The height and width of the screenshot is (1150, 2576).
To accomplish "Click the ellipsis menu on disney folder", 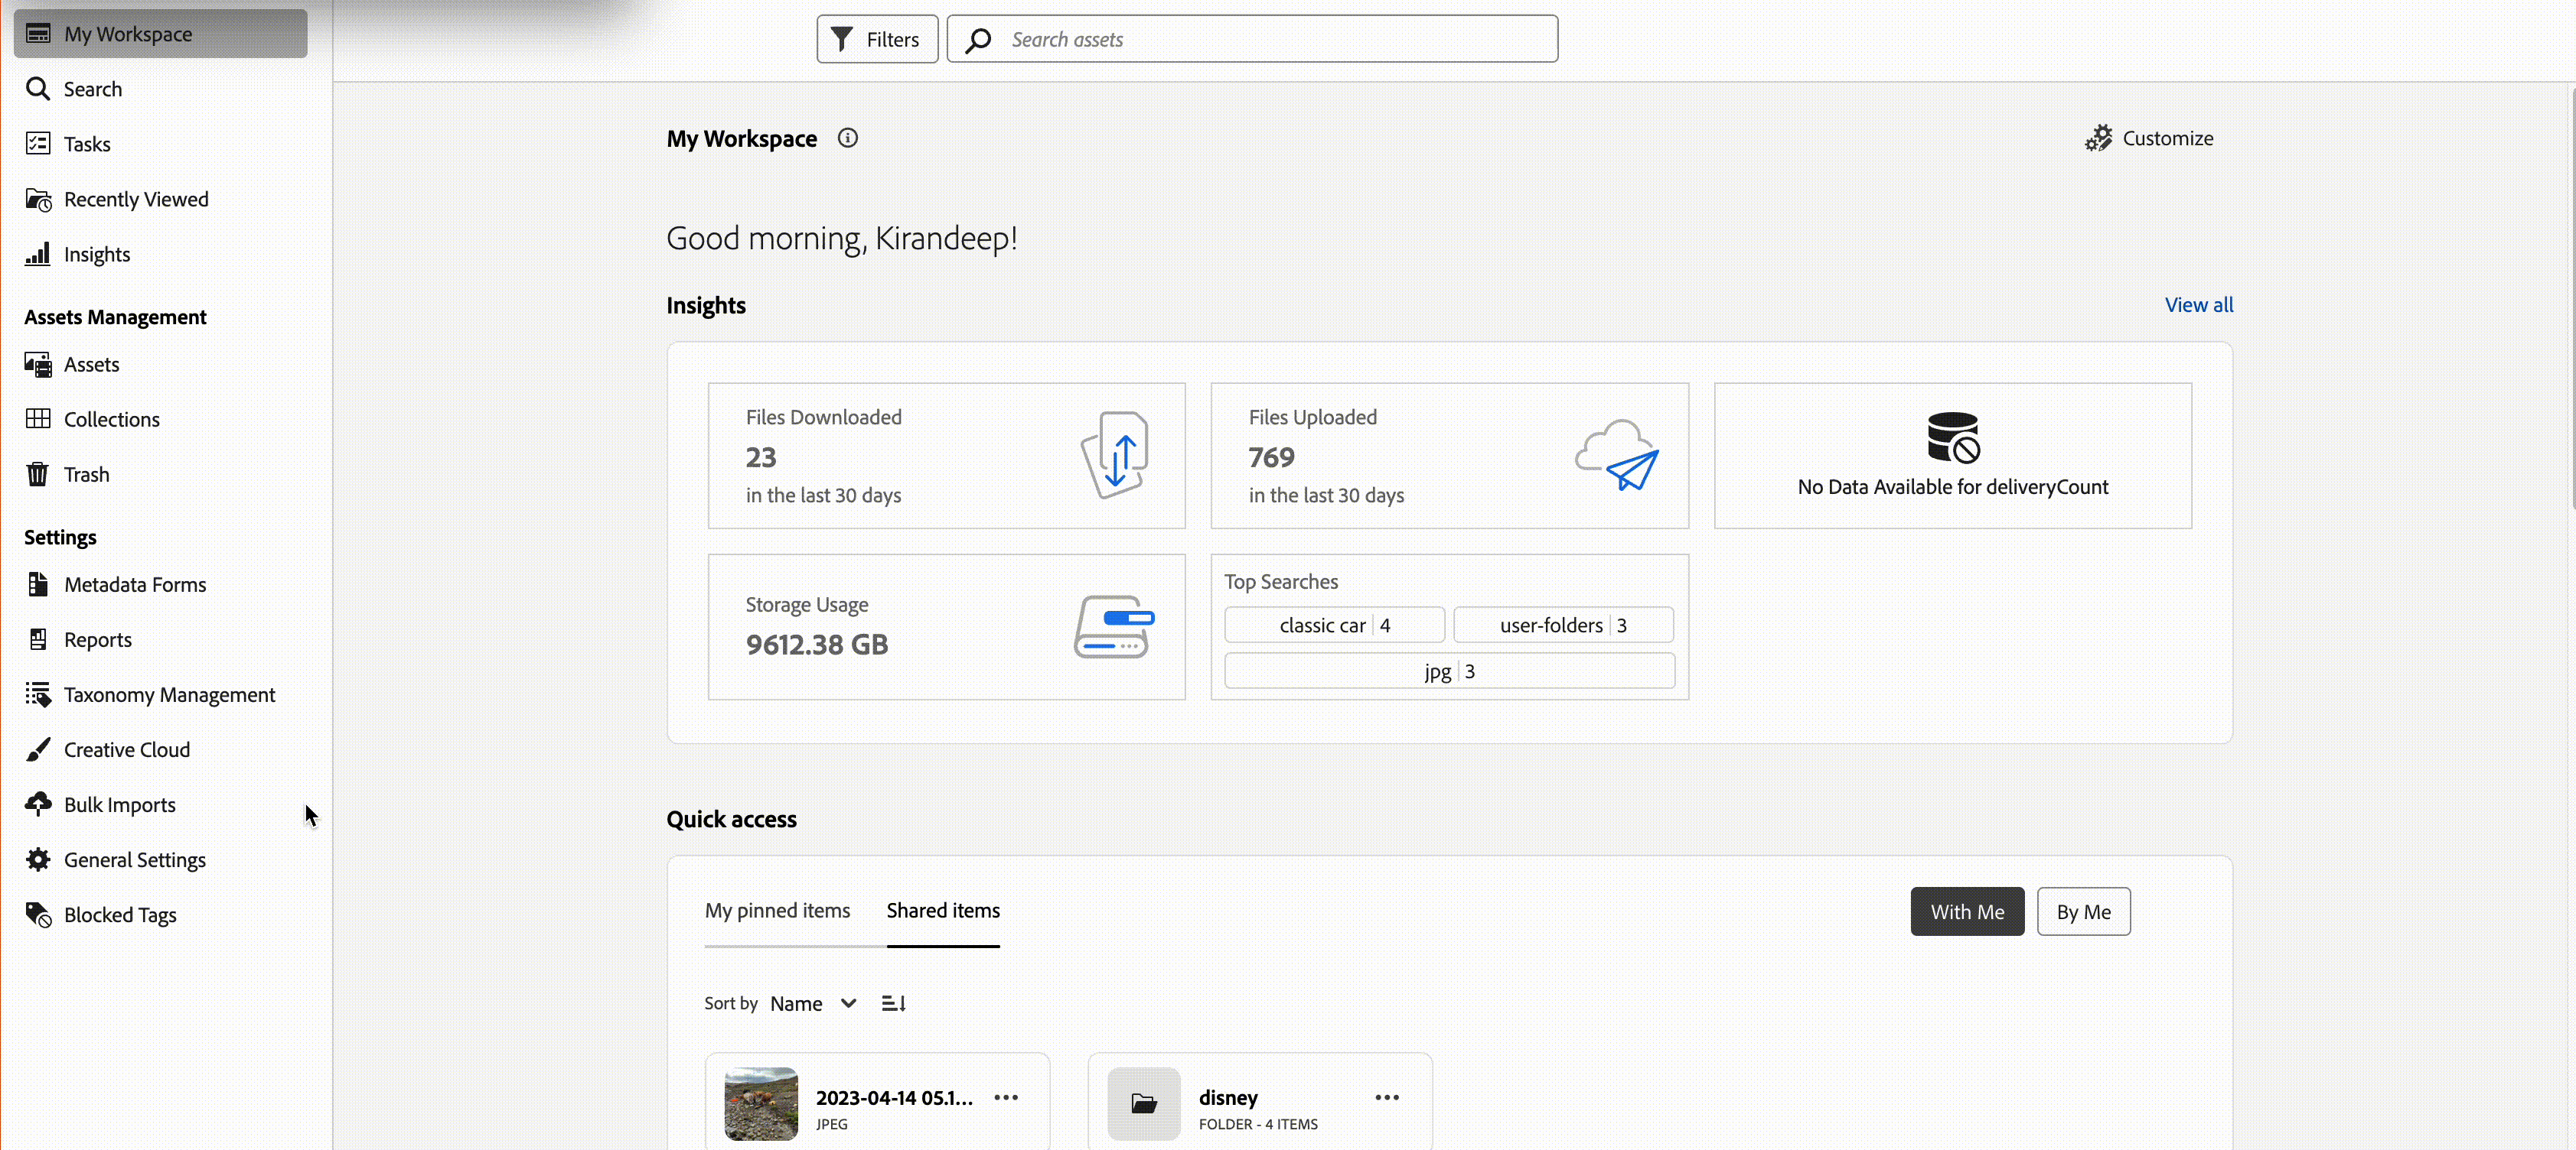I will (1387, 1097).
